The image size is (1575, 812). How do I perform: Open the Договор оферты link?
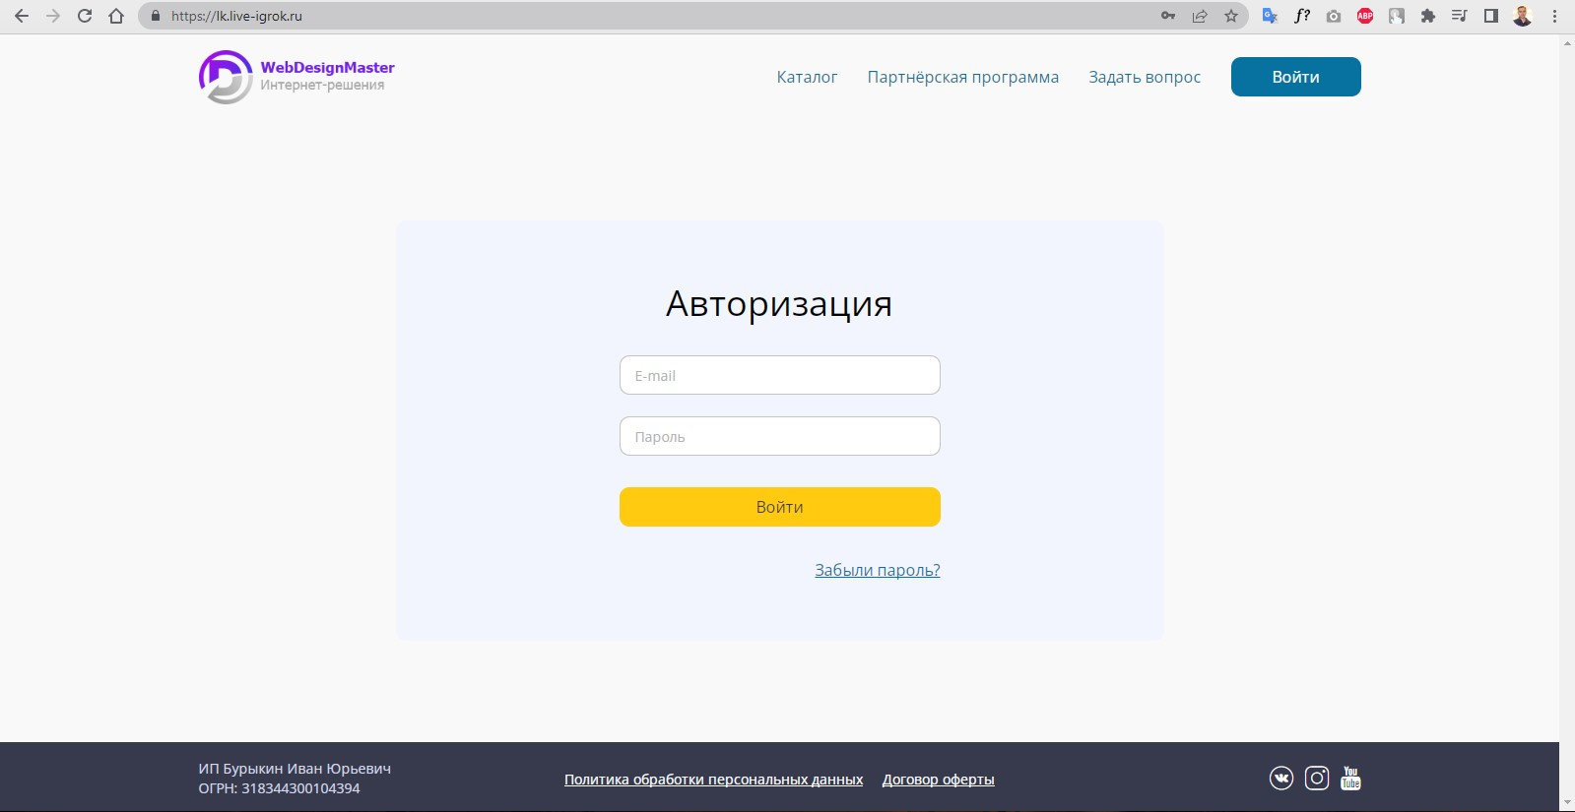tap(939, 780)
